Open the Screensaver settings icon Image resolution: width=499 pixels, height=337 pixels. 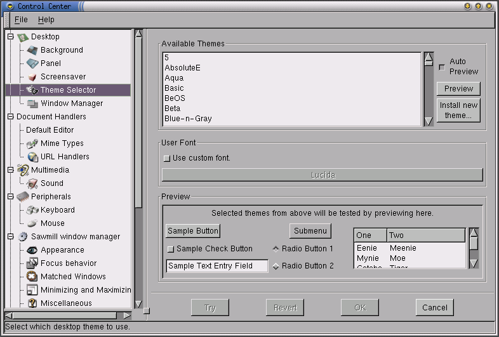32,77
